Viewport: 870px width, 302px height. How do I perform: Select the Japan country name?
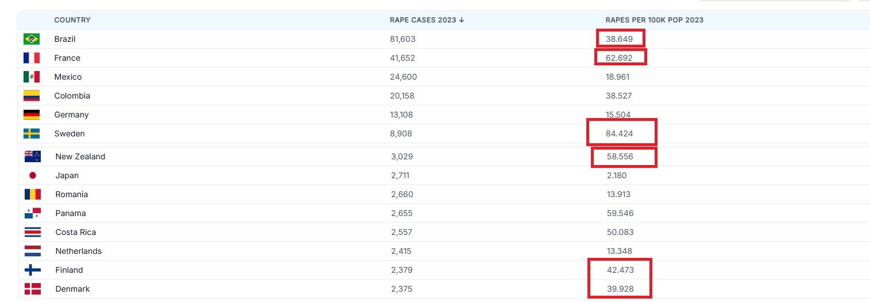67,175
